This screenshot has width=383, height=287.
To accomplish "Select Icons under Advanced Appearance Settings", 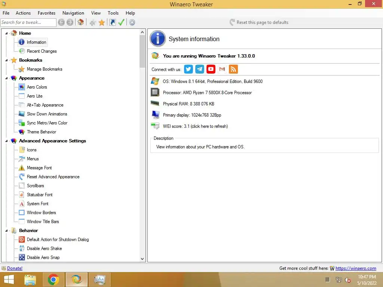I will pos(32,150).
